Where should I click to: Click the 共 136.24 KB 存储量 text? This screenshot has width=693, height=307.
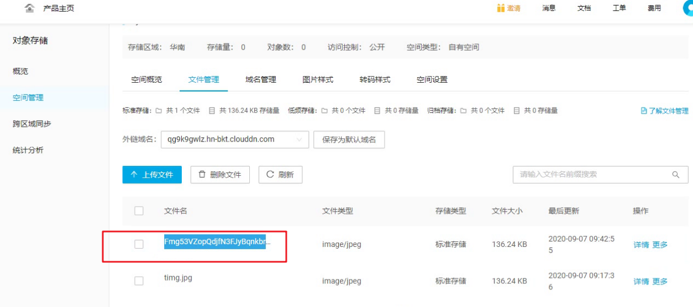click(249, 111)
